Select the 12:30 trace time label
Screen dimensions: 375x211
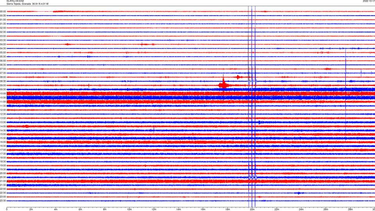click(3, 114)
